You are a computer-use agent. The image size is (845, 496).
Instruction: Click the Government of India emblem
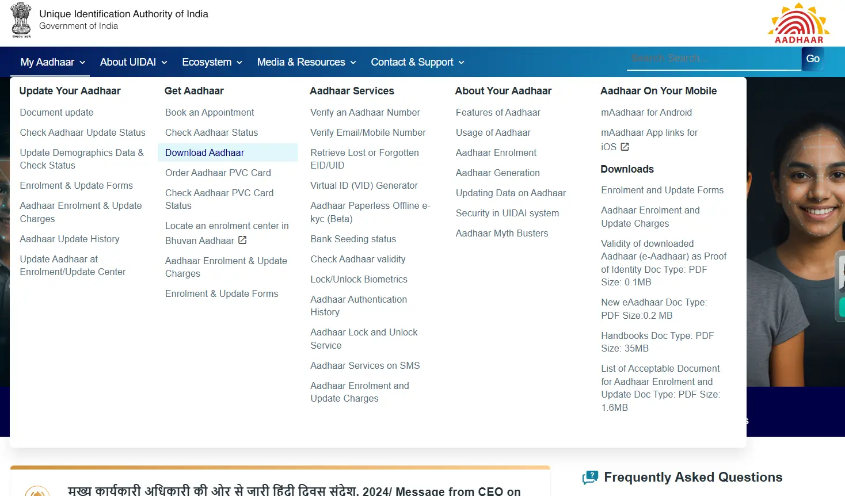21,21
